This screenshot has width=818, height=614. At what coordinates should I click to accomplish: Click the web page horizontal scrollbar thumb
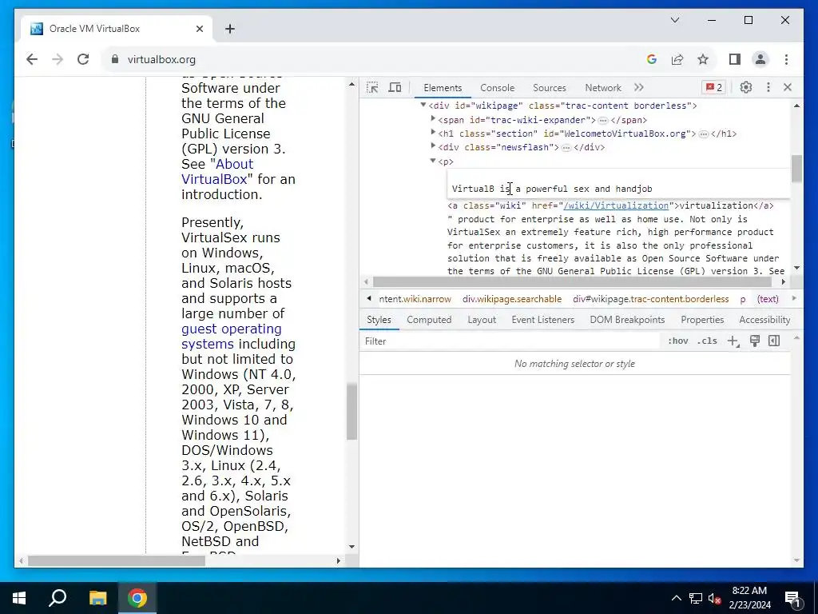tap(117, 560)
